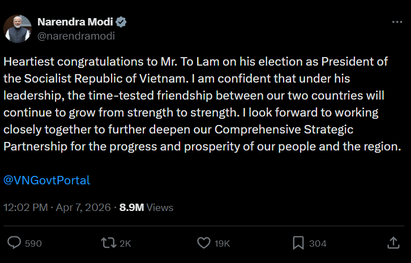Open the more options ellipsis menu

pos(397,21)
